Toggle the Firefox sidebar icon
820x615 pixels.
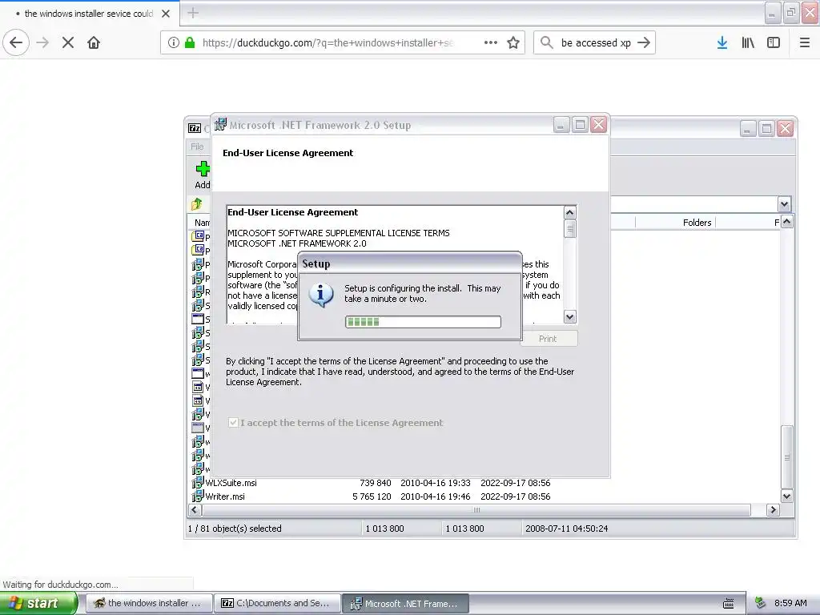pos(774,43)
